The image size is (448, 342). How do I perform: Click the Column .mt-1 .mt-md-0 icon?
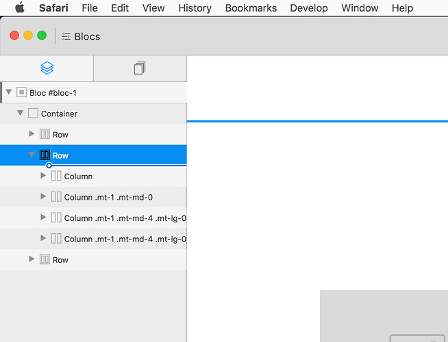[x=56, y=197]
